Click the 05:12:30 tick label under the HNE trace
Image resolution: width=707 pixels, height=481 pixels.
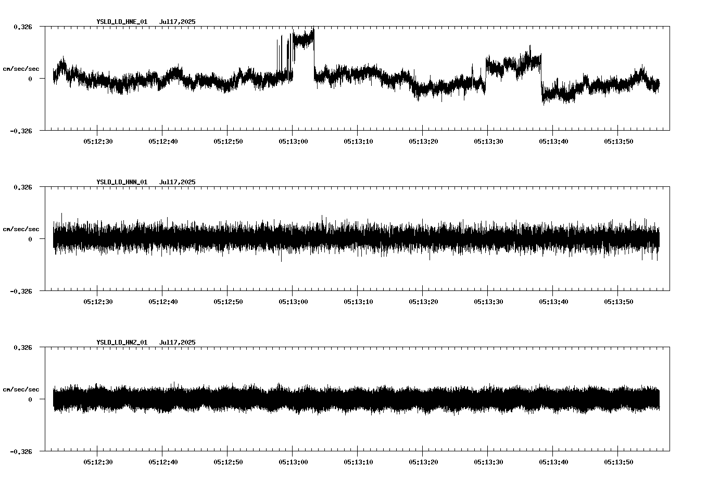[98, 141]
